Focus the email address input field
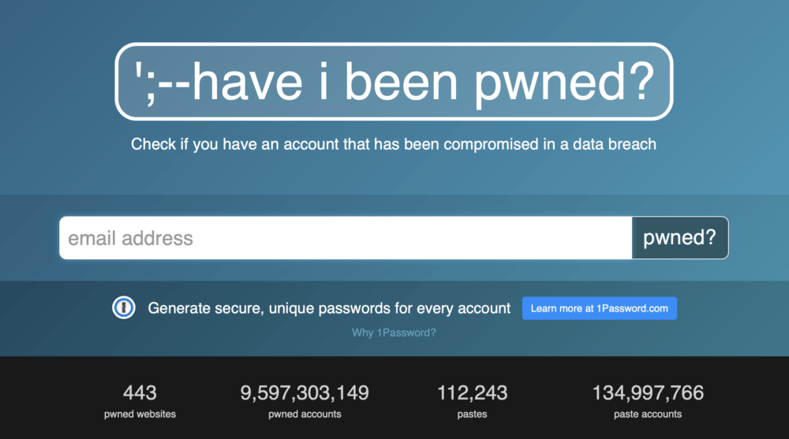 coord(346,238)
